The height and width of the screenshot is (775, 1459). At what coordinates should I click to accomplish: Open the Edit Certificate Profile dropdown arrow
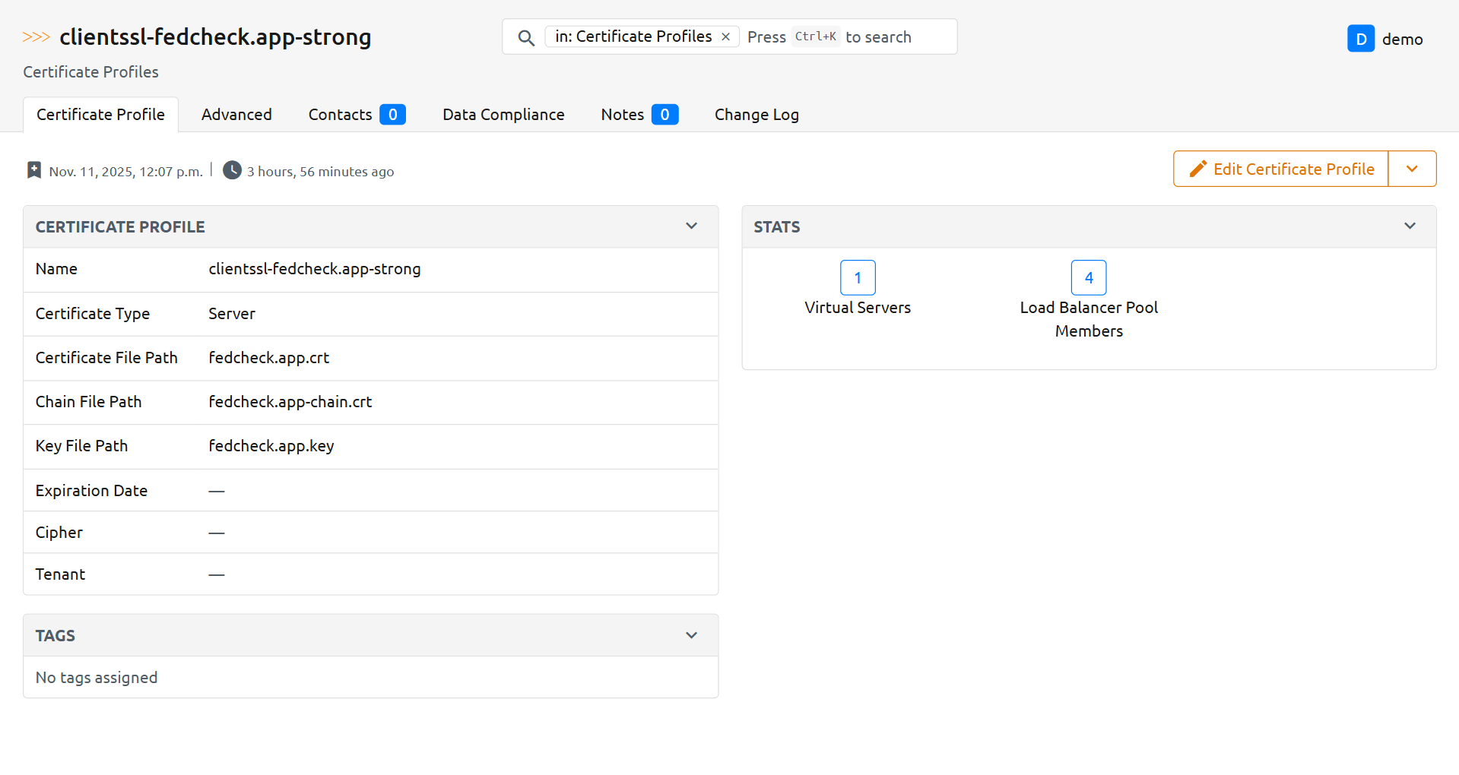point(1412,169)
